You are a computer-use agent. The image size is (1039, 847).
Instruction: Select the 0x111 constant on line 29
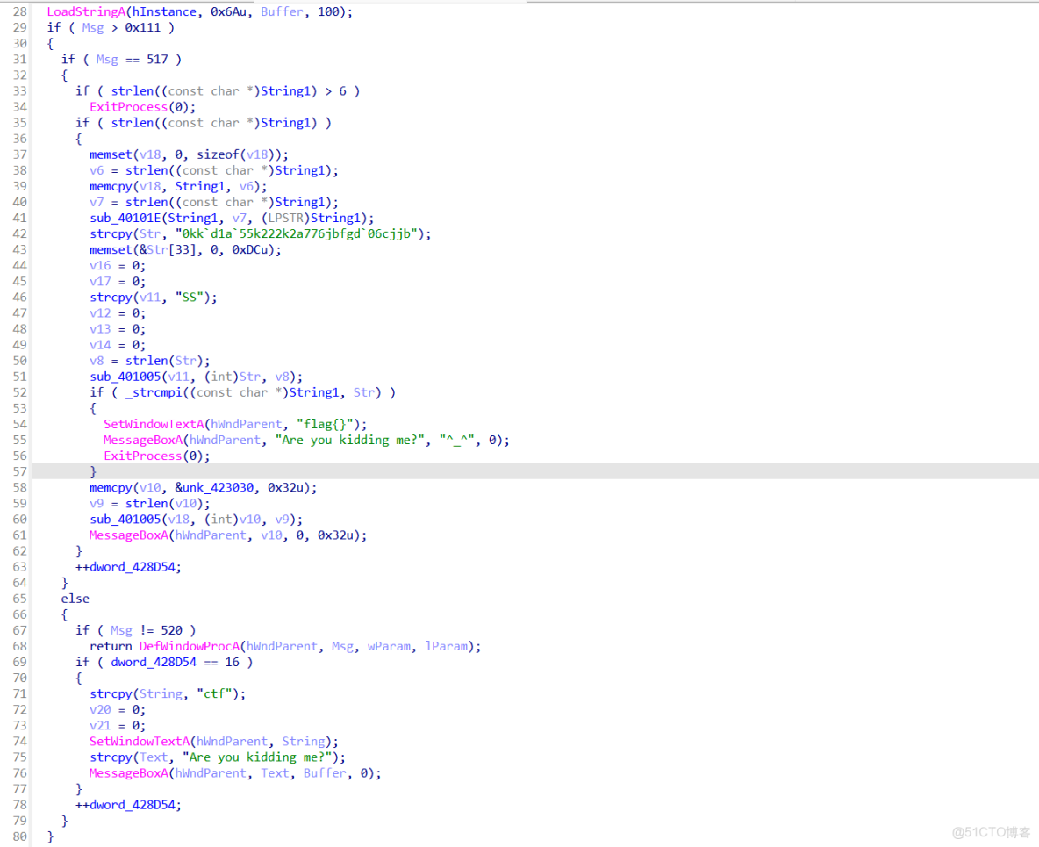pyautogui.click(x=142, y=28)
